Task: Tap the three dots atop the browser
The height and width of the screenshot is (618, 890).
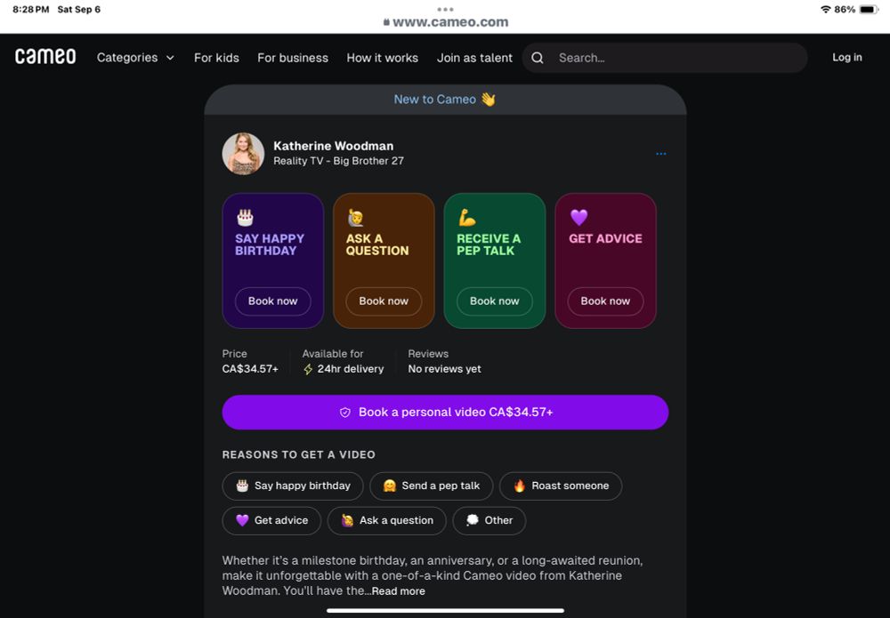Action: click(445, 9)
